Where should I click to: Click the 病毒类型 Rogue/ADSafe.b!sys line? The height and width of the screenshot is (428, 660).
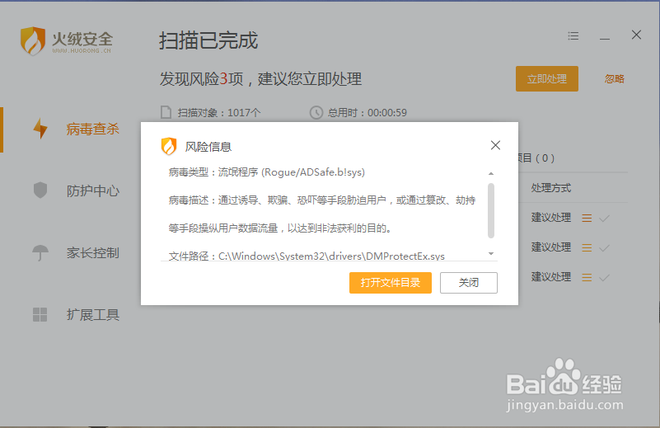pos(267,172)
